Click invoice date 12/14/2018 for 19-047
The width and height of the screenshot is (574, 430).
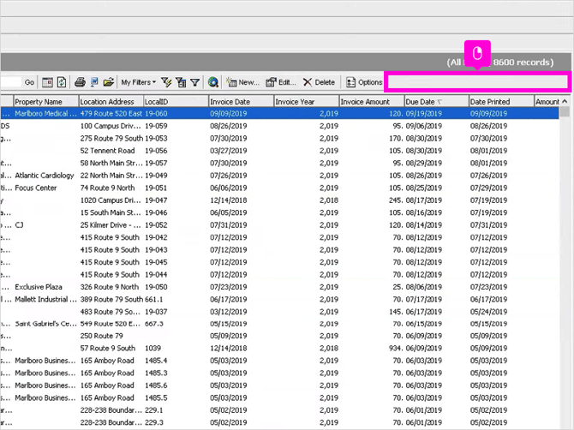229,200
